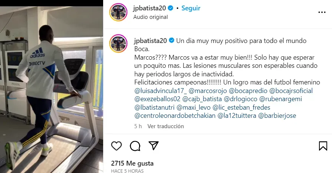Follow the account via Seguir
Viewport: 332px width, 173px height.
(x=191, y=8)
